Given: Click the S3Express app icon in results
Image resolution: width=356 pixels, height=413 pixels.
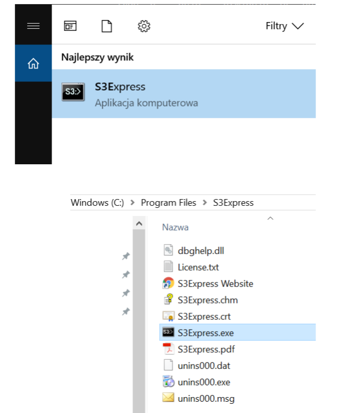Looking at the screenshot, I should pyautogui.click(x=73, y=93).
